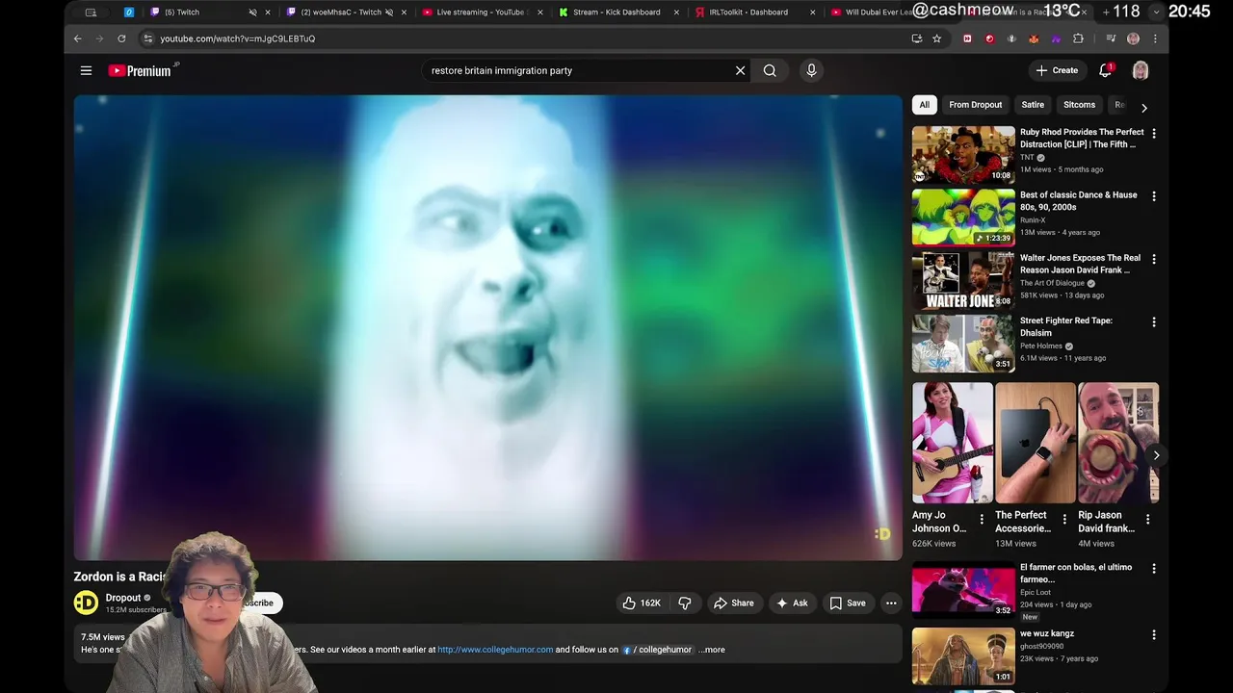
Task: Open the YouTube hamburger guide menu
Action: tap(86, 70)
